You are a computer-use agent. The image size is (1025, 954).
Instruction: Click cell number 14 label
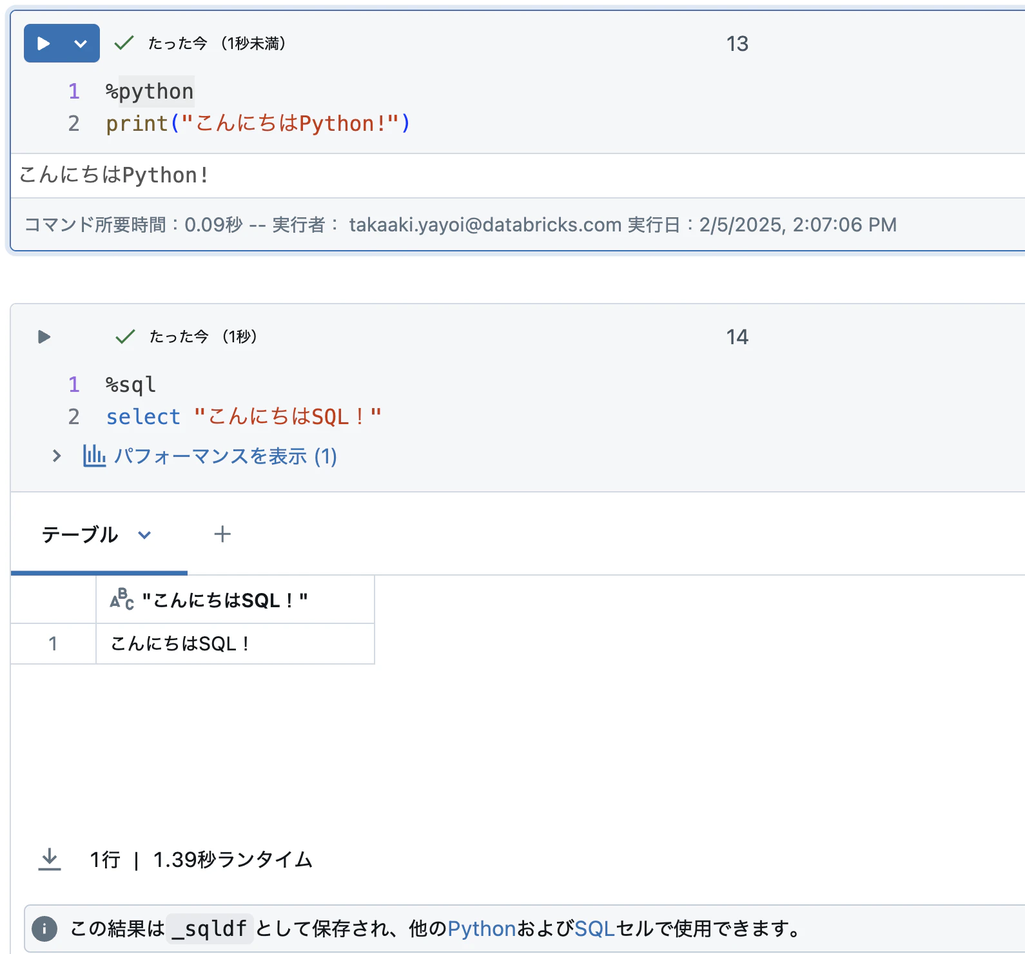[737, 337]
